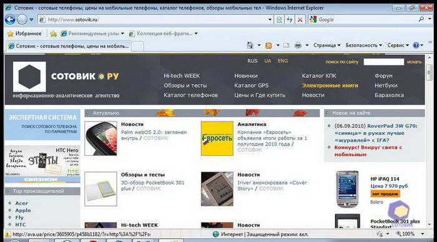437x242 pixels.
Task: Select Fly in manufacturers list
Action: pos(19,218)
